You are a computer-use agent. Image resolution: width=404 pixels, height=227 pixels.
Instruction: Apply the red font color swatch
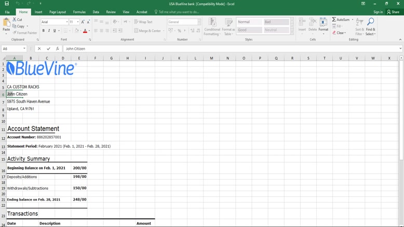pyautogui.click(x=85, y=31)
